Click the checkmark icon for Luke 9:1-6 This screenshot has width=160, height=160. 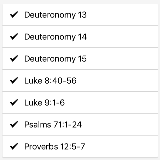pos(14,103)
